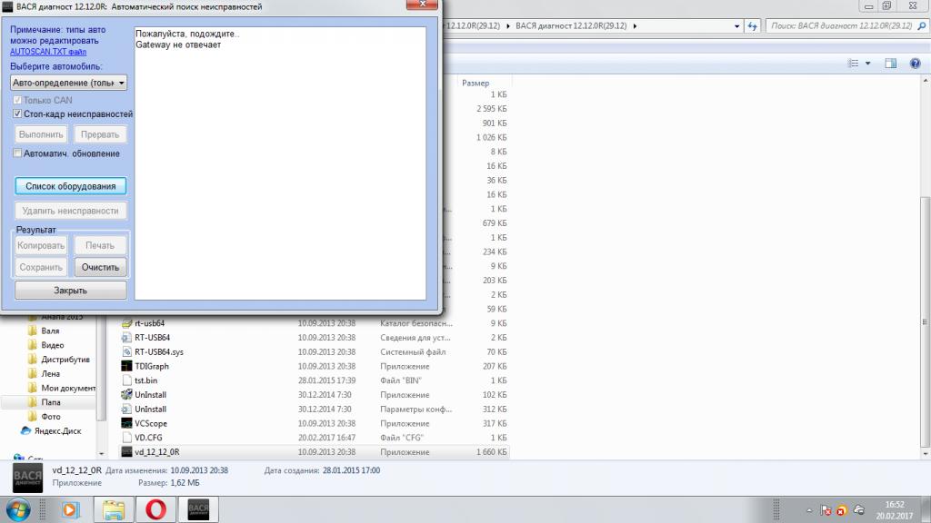Select the Валя folder in navigation tree
The height and width of the screenshot is (523, 931).
click(x=51, y=331)
